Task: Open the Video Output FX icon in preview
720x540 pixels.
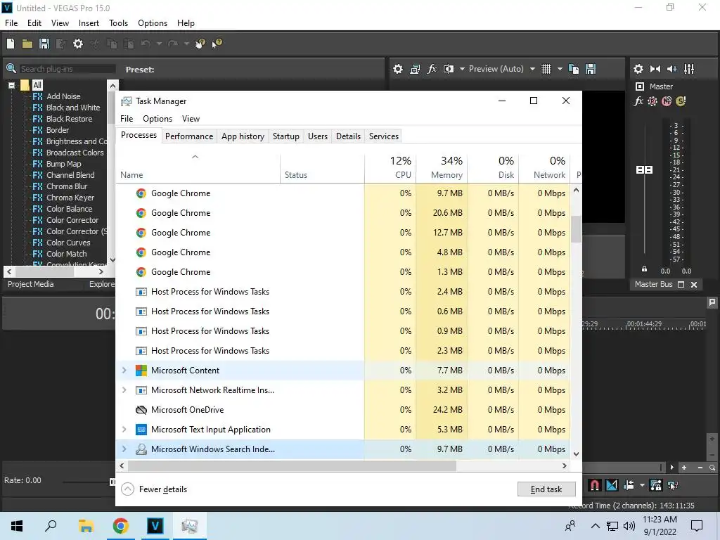Action: (432, 69)
